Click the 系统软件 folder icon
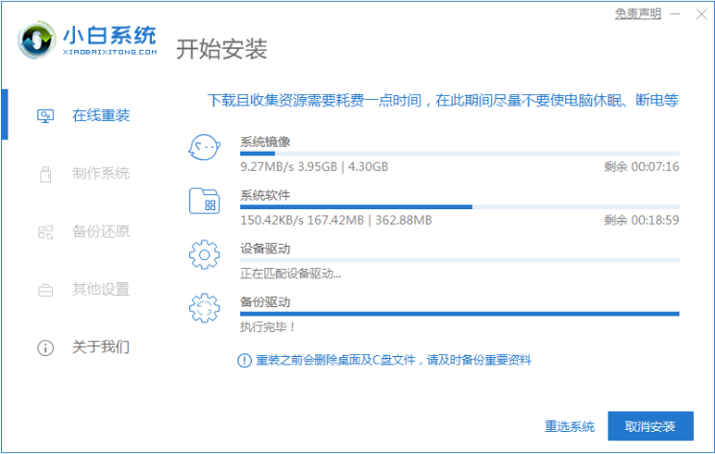715x454 pixels. (206, 202)
